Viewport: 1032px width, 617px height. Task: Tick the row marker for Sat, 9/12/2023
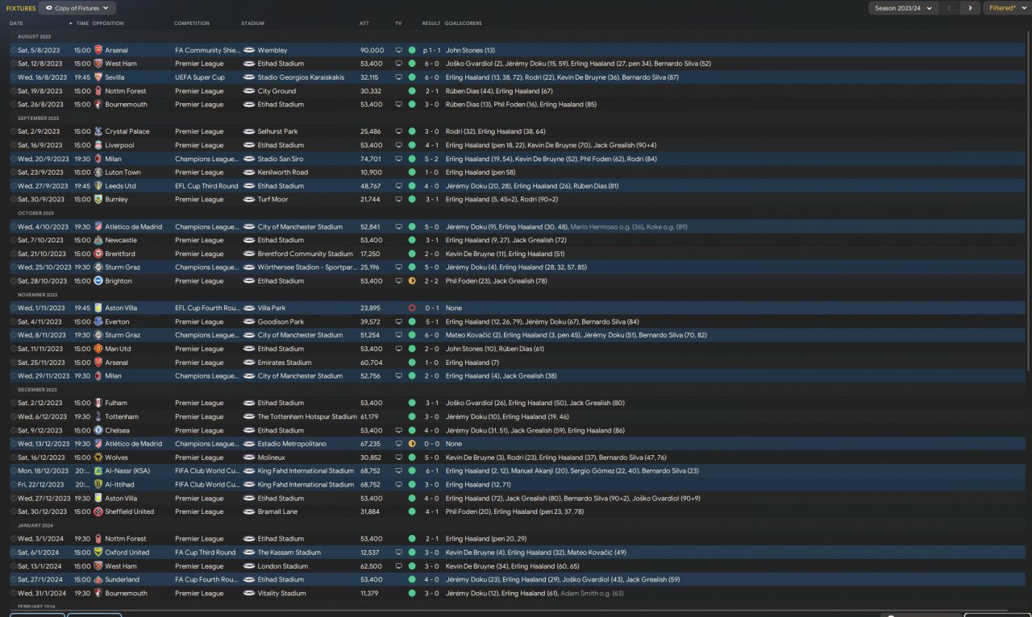[x=13, y=430]
